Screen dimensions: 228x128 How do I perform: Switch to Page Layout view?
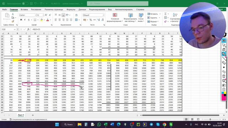192,119
